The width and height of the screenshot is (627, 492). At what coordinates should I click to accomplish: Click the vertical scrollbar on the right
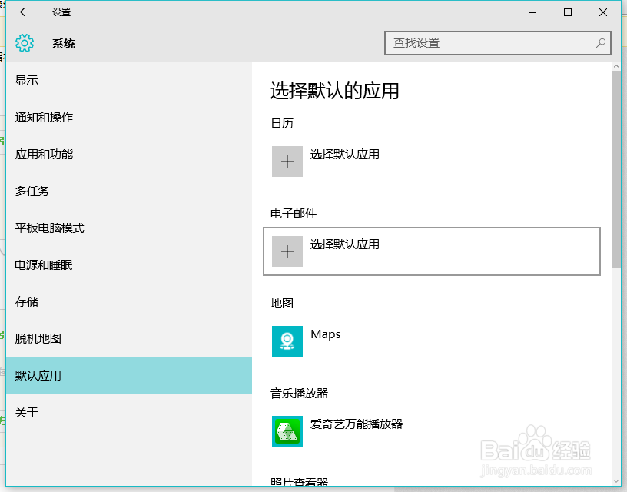click(615, 154)
